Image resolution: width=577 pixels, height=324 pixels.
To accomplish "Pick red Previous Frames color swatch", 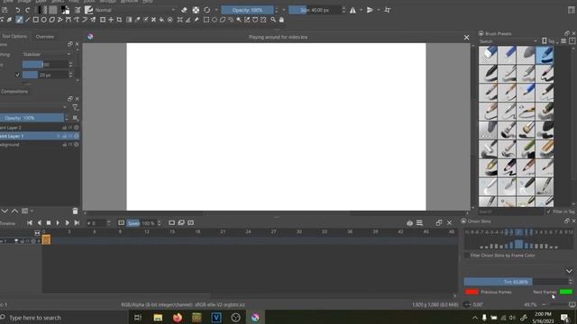I will [x=472, y=292].
